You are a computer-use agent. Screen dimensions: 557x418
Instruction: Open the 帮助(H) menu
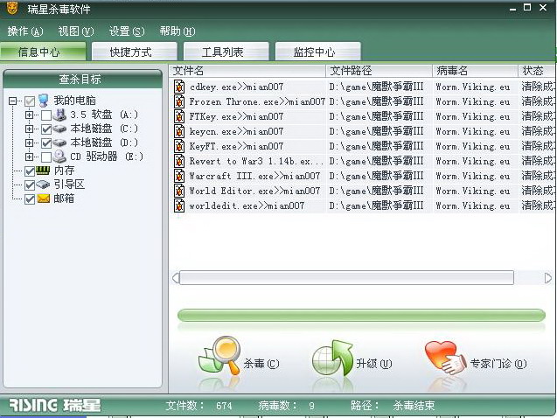[x=178, y=31]
